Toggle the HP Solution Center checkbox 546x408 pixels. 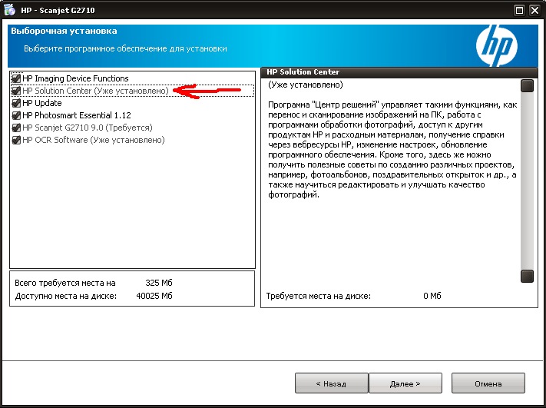tap(16, 91)
